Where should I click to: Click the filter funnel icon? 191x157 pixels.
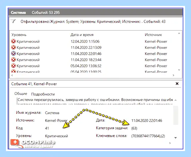[x=13, y=21]
